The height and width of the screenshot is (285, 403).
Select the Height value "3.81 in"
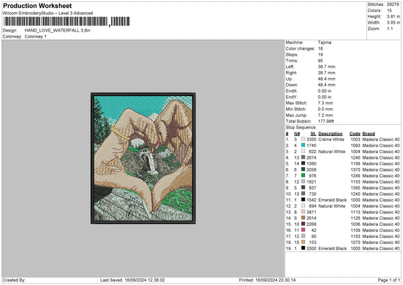(393, 16)
